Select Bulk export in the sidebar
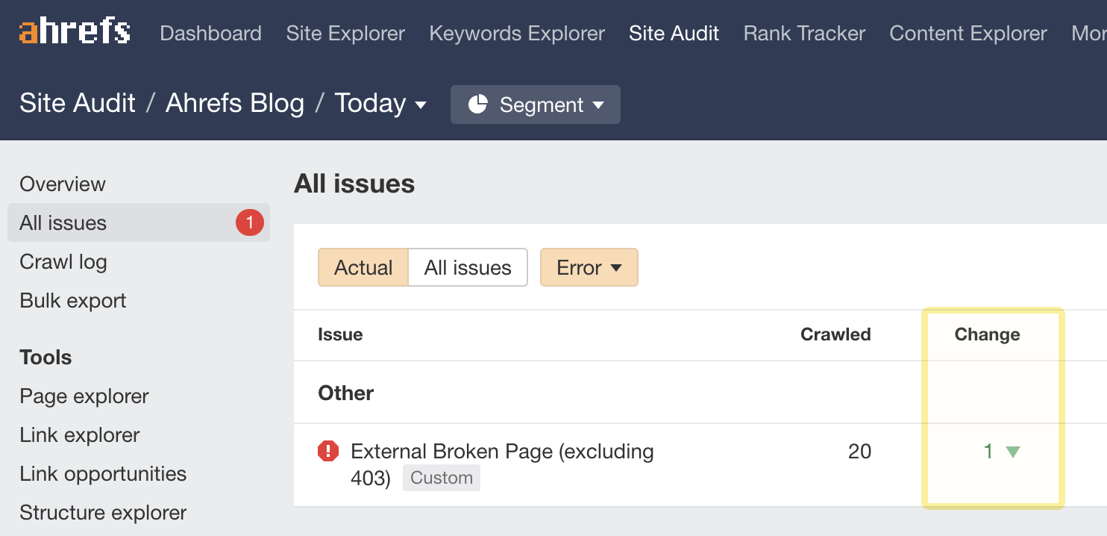Image resolution: width=1107 pixels, height=536 pixels. [72, 300]
